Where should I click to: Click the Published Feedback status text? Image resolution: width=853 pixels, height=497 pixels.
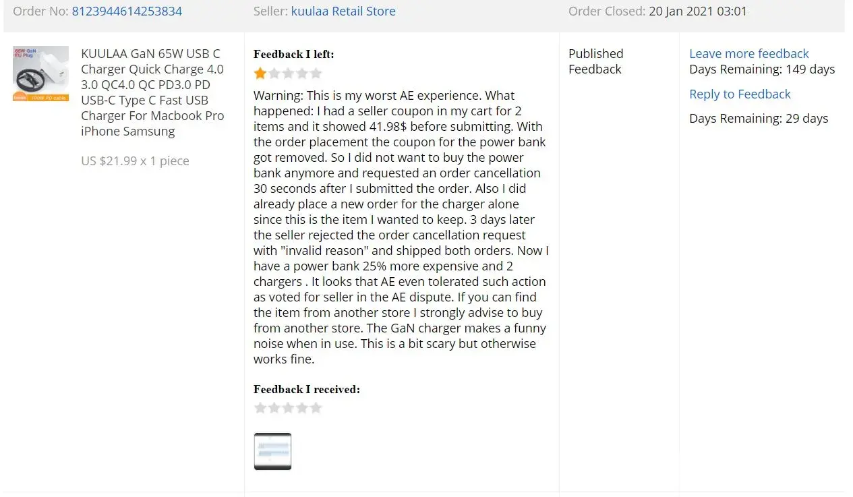(x=595, y=61)
